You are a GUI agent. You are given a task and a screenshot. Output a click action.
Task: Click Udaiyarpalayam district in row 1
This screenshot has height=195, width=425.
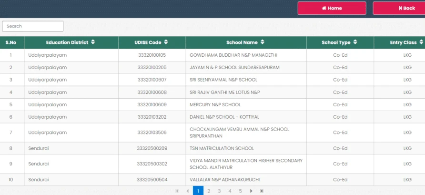(48, 55)
